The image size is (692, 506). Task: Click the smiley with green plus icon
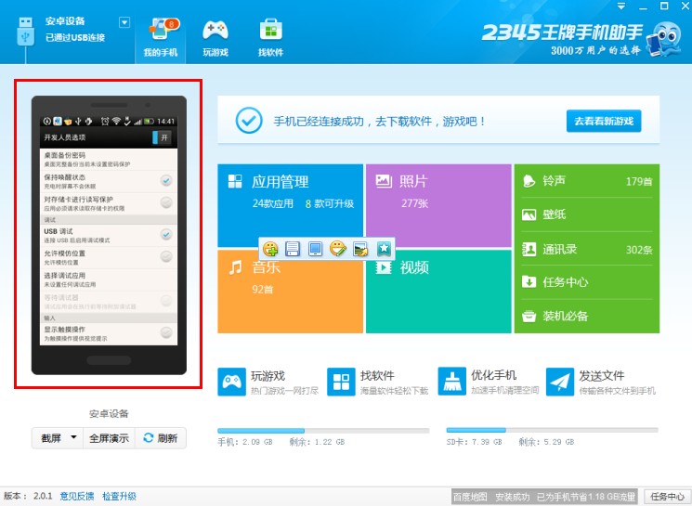pyautogui.click(x=270, y=249)
